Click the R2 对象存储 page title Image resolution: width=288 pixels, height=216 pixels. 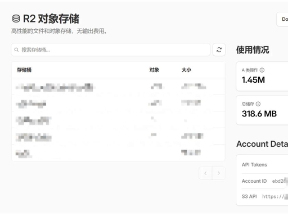[51, 19]
